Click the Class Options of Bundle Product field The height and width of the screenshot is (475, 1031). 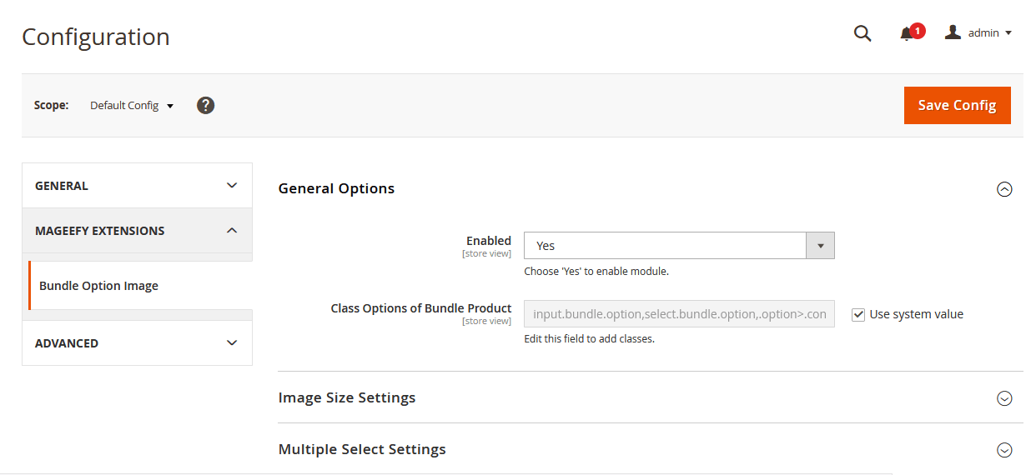point(678,314)
